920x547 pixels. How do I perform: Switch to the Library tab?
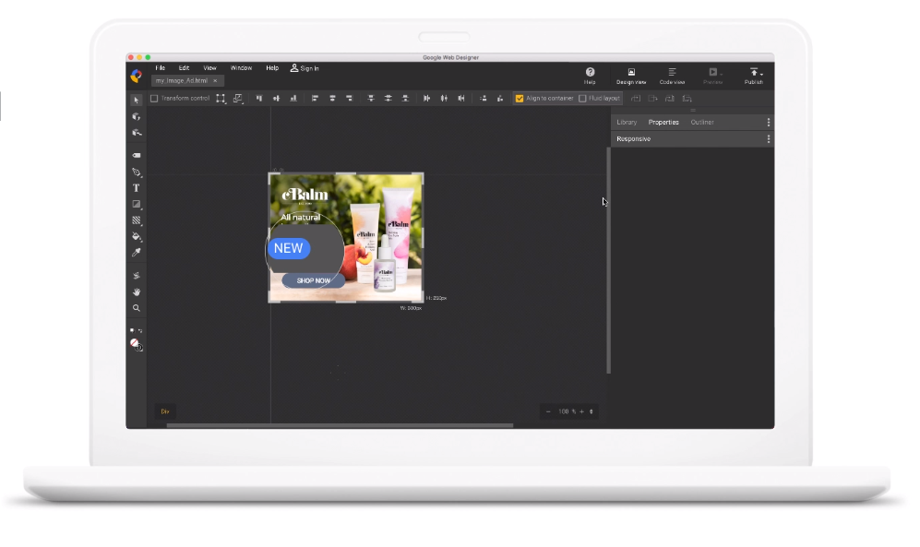pyautogui.click(x=627, y=122)
